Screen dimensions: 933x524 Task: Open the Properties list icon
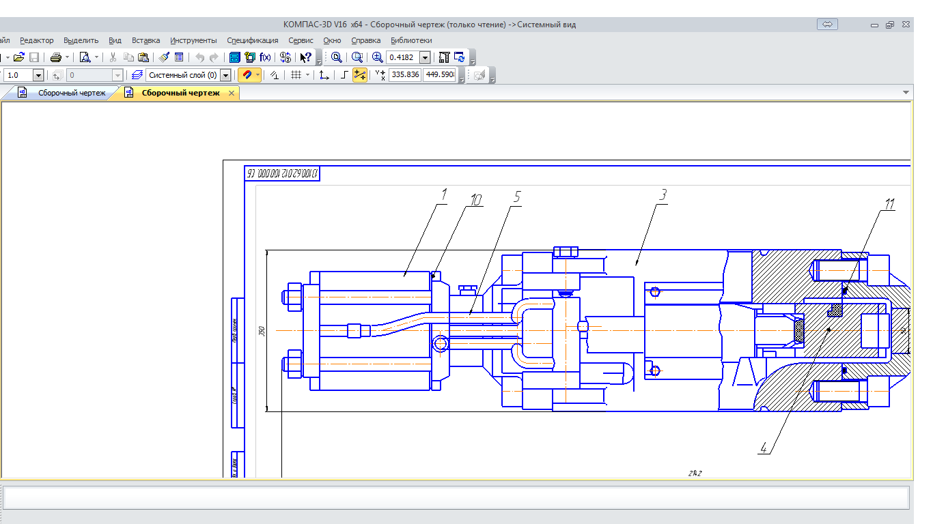179,57
